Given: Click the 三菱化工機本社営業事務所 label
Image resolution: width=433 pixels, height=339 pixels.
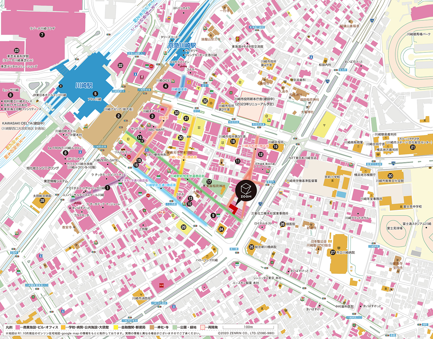Looking at the screenshot, I should click(x=270, y=213).
